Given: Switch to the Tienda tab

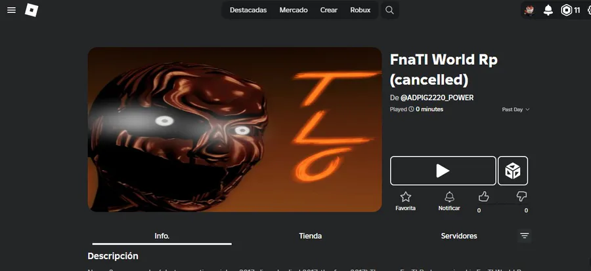Looking at the screenshot, I should 310,236.
